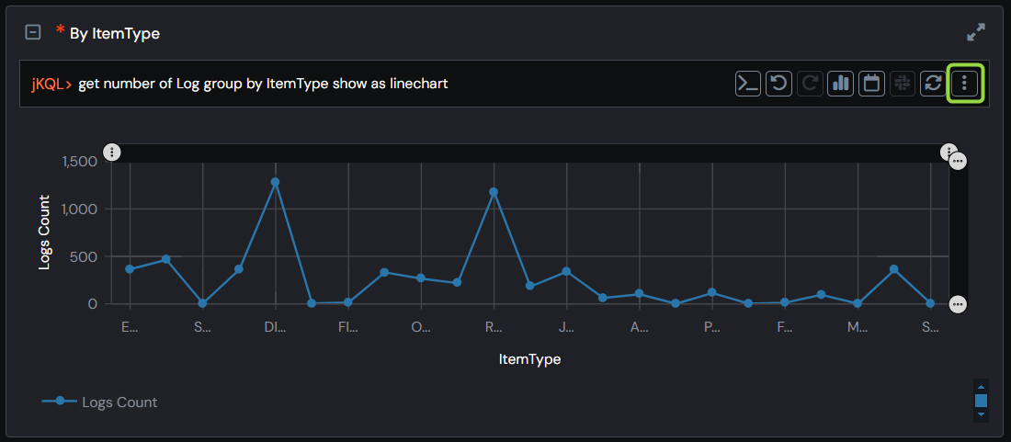This screenshot has width=1011, height=442.
Task: Click the upper horizontal ellipsis handle right of chart
Action: [x=958, y=161]
